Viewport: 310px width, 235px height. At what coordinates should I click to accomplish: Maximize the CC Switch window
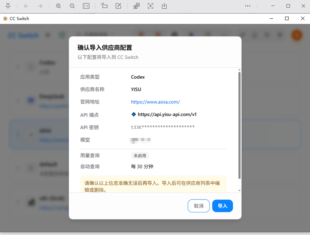[x=287, y=18]
